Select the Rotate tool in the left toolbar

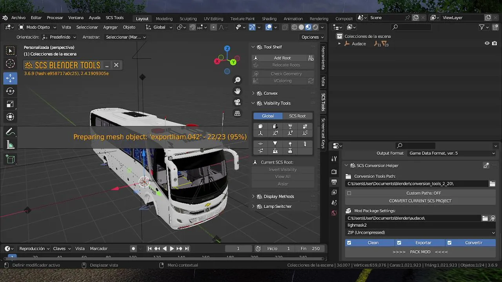coord(10,91)
